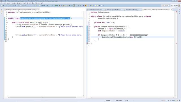The image size is (181, 102).
Task: Click the 13 : 34 cursor position status
Action: (x=126, y=100)
